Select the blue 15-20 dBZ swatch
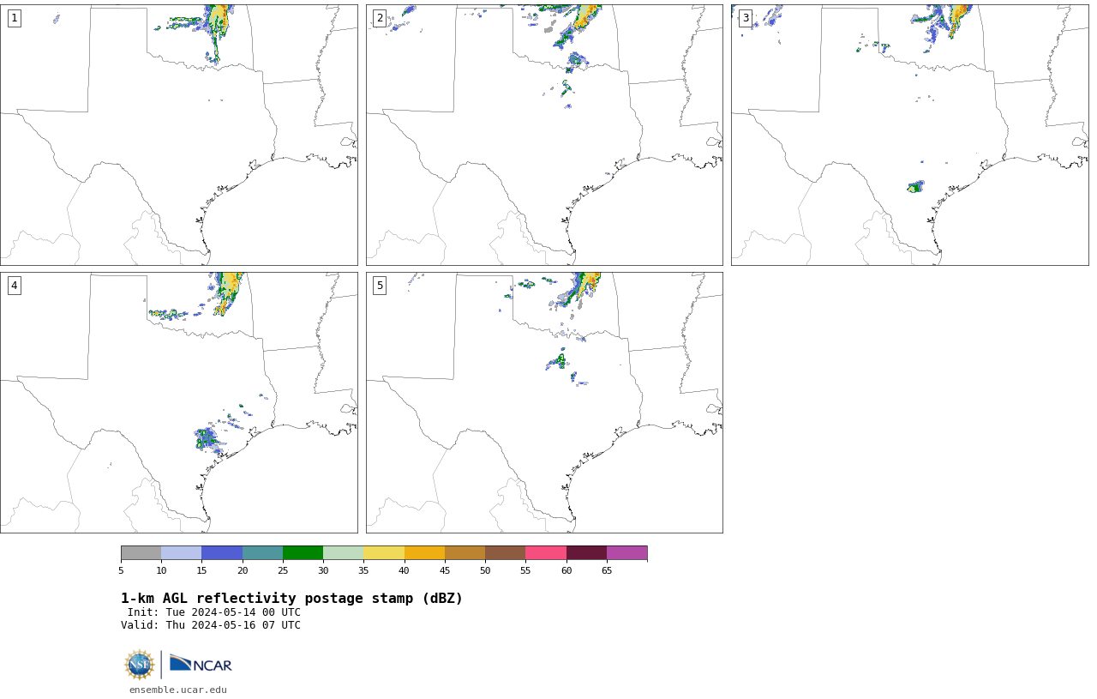This screenshot has height=699, width=1097. pos(222,552)
